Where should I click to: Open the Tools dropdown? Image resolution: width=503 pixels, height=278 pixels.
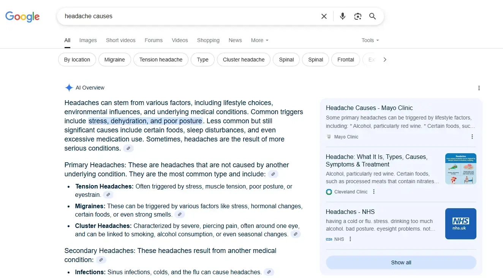pos(370,40)
